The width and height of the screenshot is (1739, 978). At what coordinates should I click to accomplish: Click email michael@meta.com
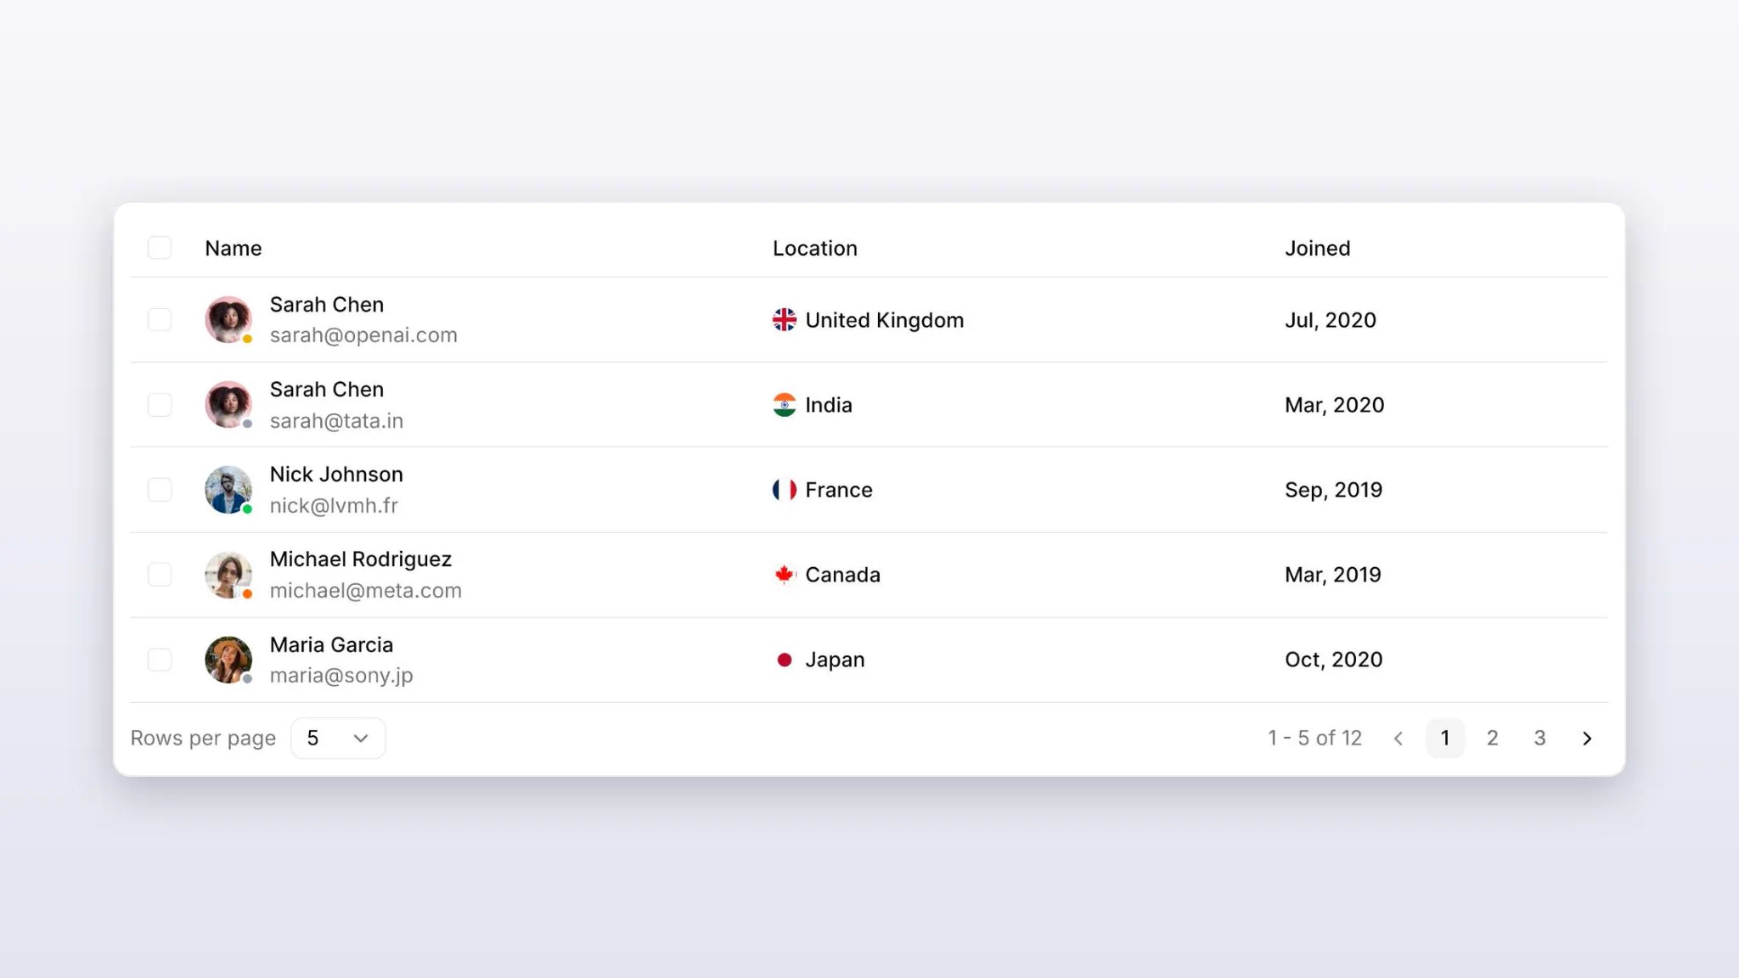366,591
